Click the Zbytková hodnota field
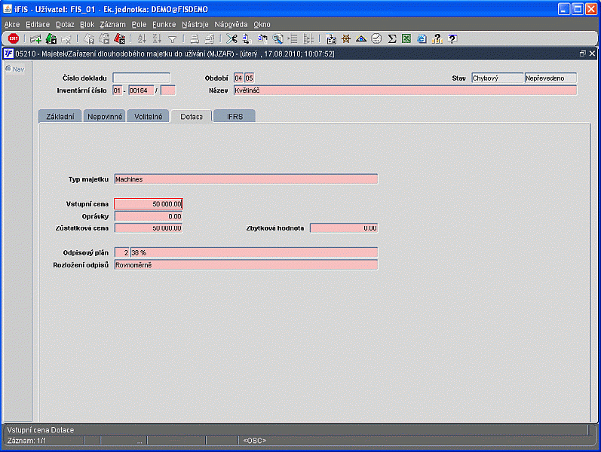Viewport: 601px width, 452px height. tap(344, 228)
